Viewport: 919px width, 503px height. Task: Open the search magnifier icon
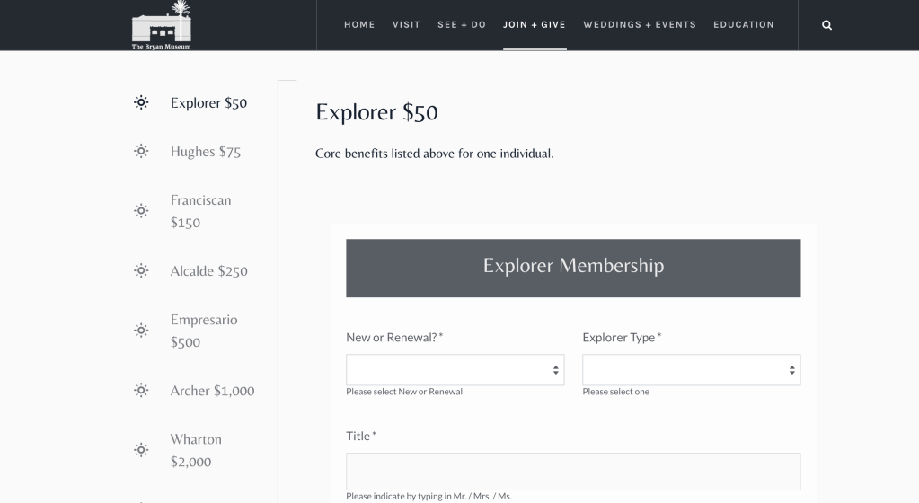[x=826, y=25]
